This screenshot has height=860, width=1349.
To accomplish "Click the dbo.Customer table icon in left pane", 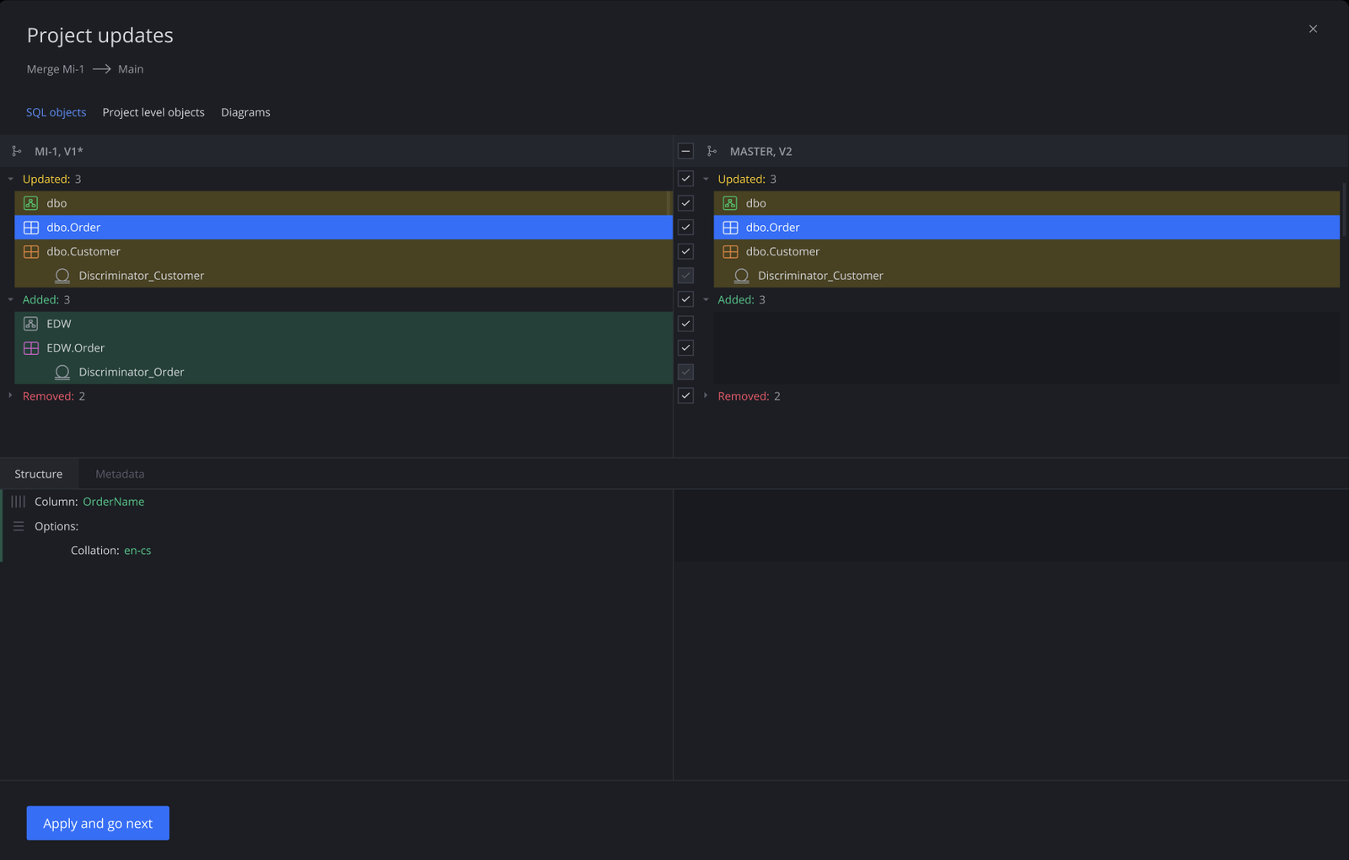I will click(31, 251).
